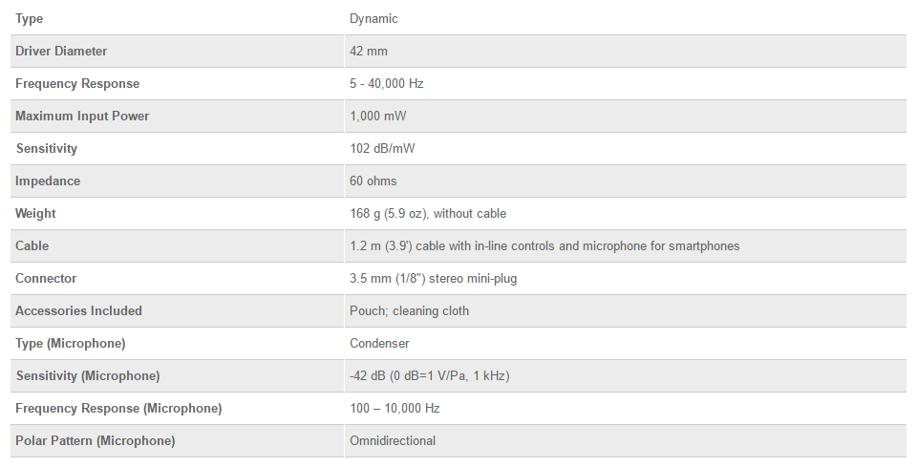The height and width of the screenshot is (468, 917).
Task: Click the Cable row label
Action: [x=32, y=246]
